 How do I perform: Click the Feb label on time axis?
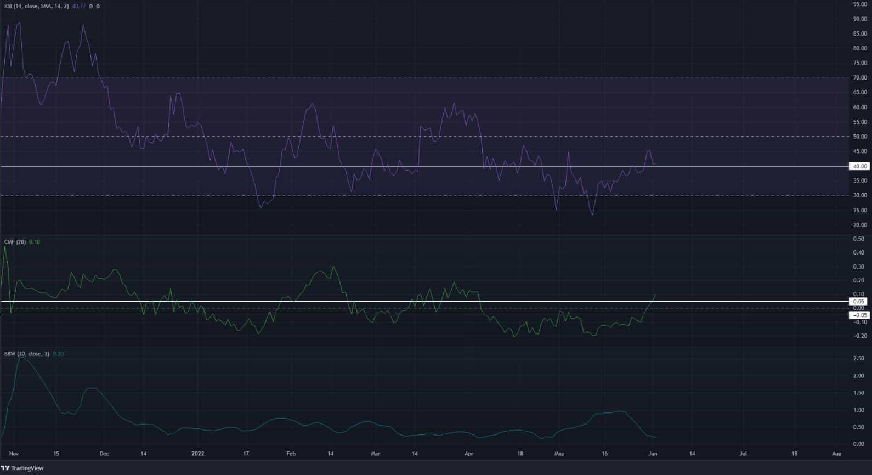(291, 454)
